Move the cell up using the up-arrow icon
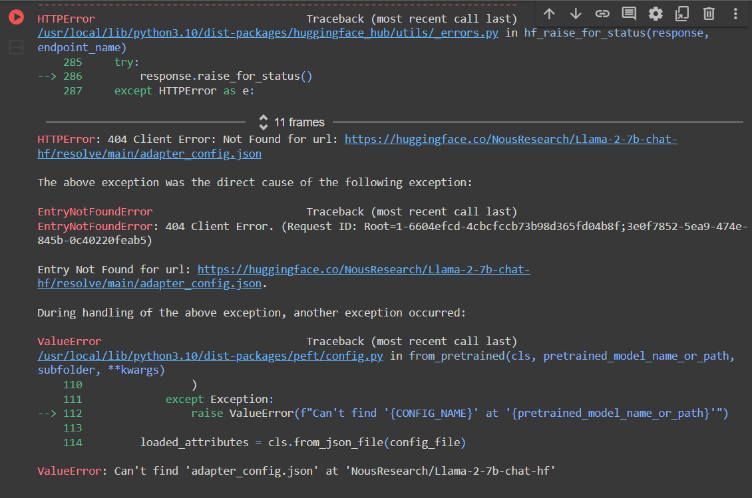This screenshot has width=752, height=498. coord(549,13)
